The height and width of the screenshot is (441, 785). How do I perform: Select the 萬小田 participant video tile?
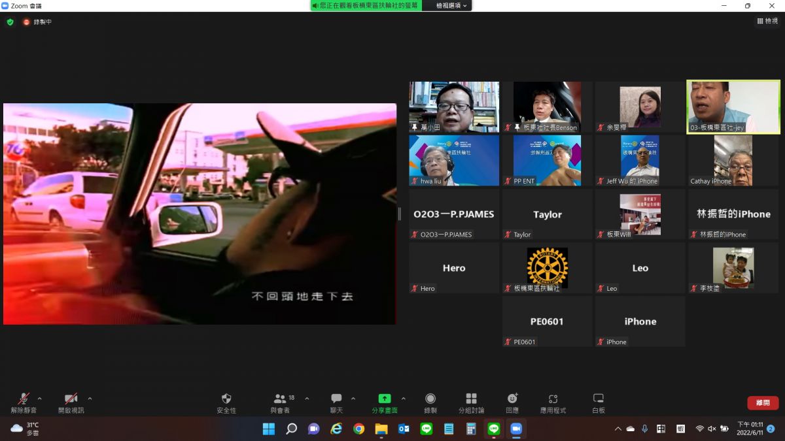click(454, 106)
